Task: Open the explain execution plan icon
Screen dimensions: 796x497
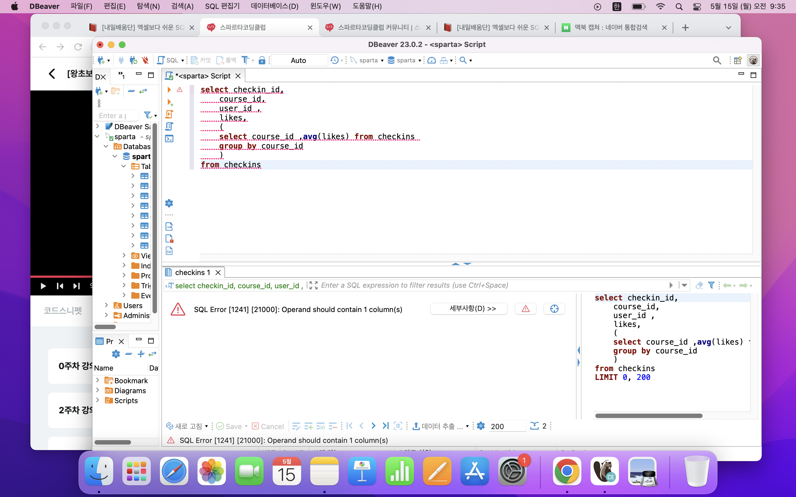Action: click(x=169, y=126)
